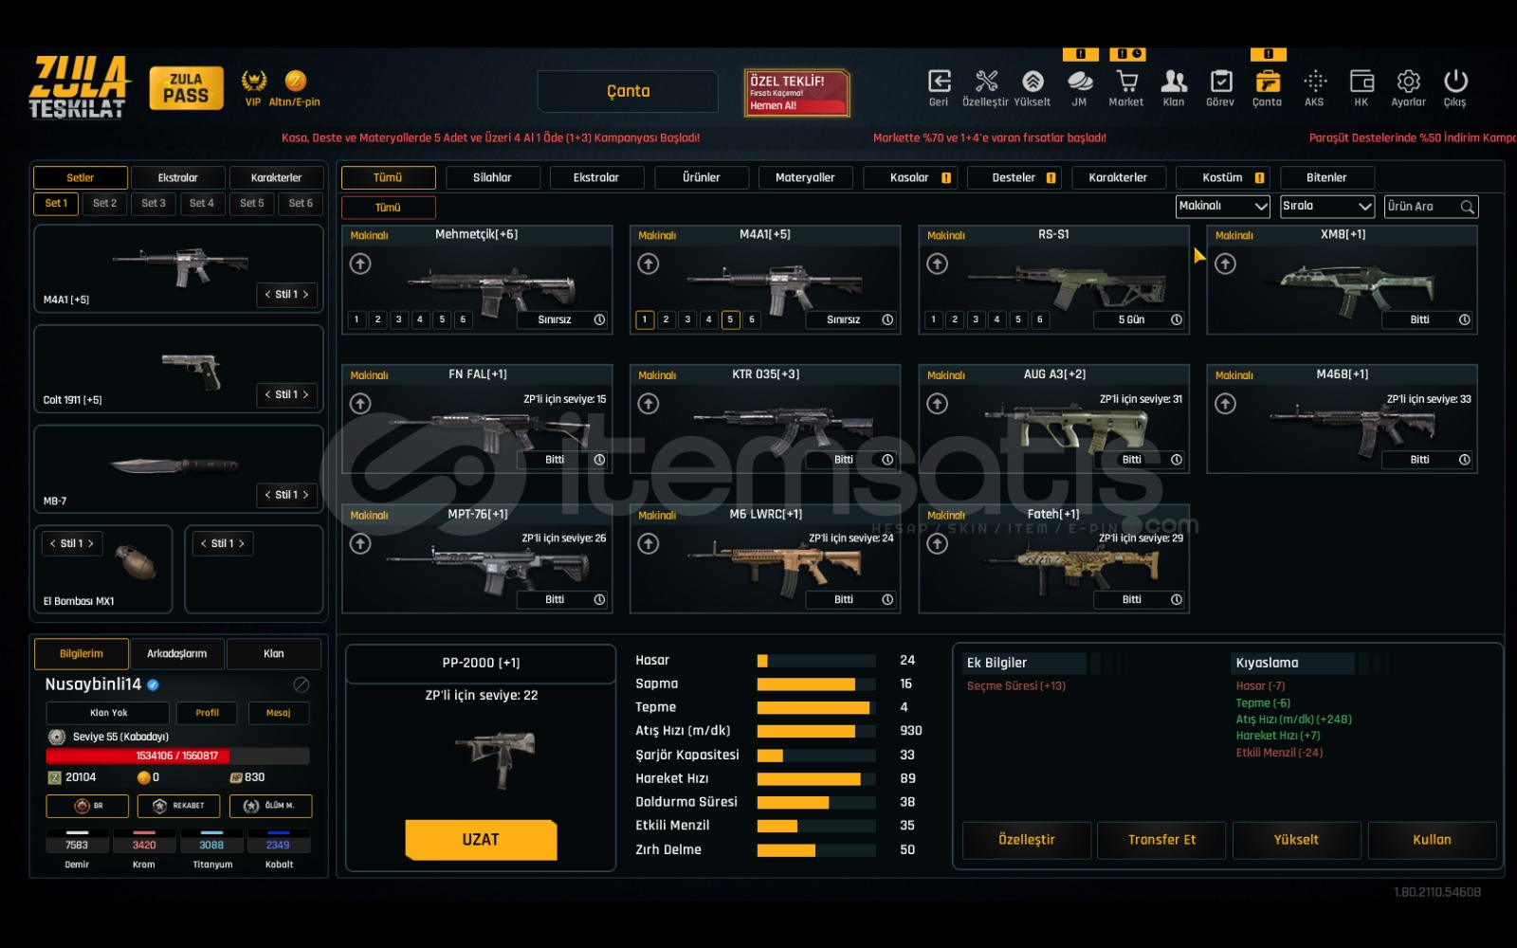Click the Kullan use button
1517x948 pixels.
(x=1432, y=840)
